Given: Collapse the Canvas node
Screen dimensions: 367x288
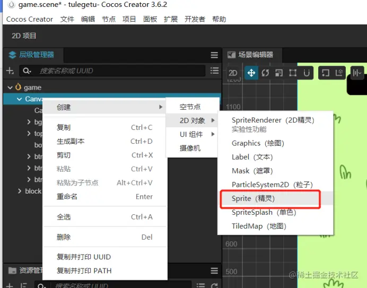Looking at the screenshot, I should point(20,99).
